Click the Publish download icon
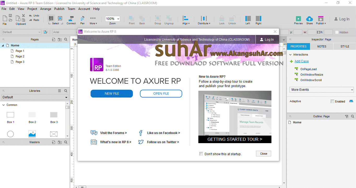 (321, 19)
